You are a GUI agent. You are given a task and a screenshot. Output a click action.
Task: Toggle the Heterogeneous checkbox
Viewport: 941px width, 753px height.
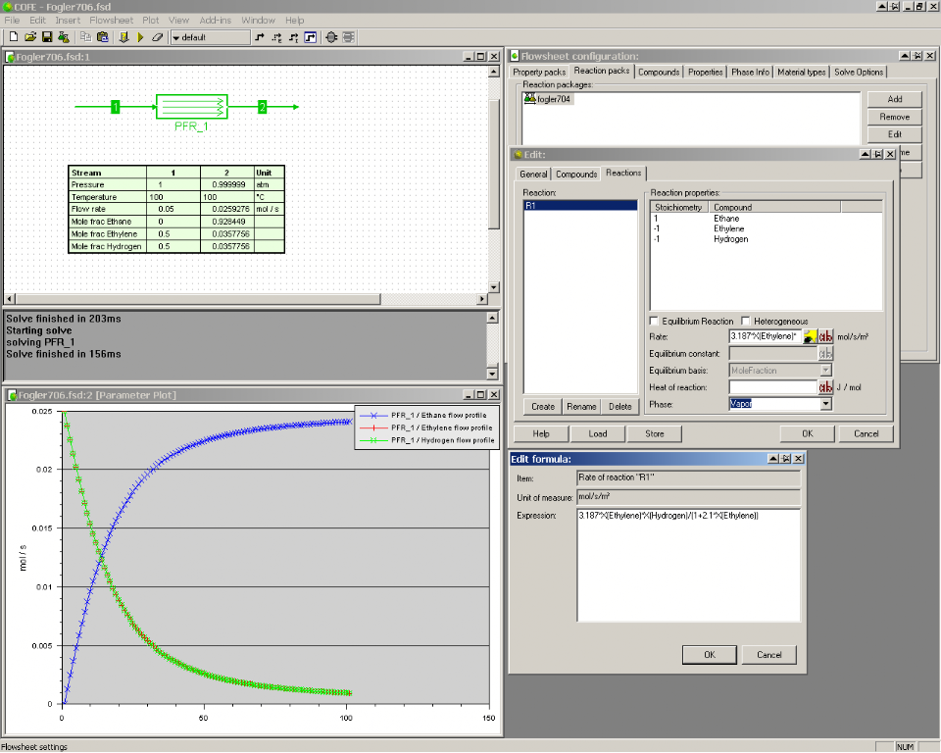coord(745,321)
